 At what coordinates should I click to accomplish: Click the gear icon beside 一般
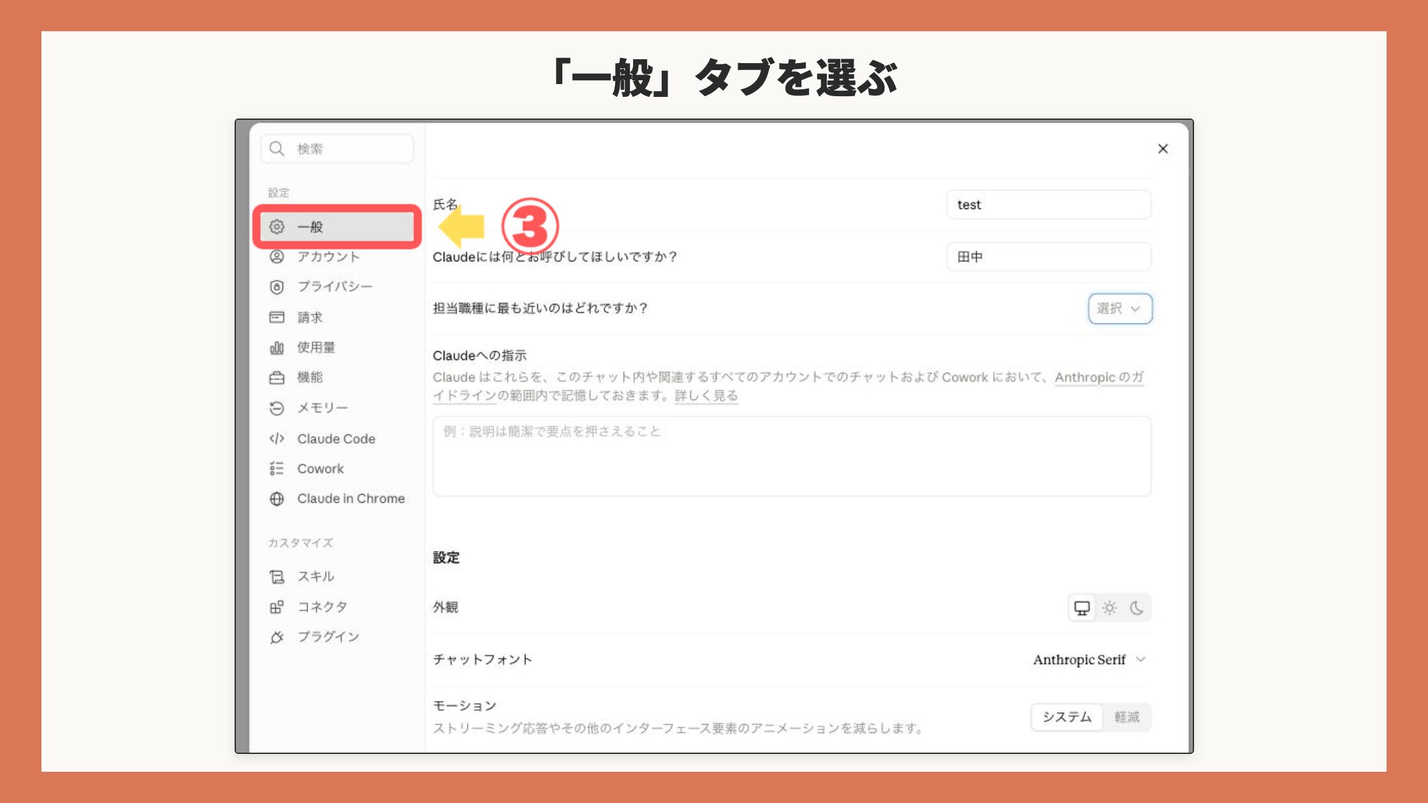(277, 227)
